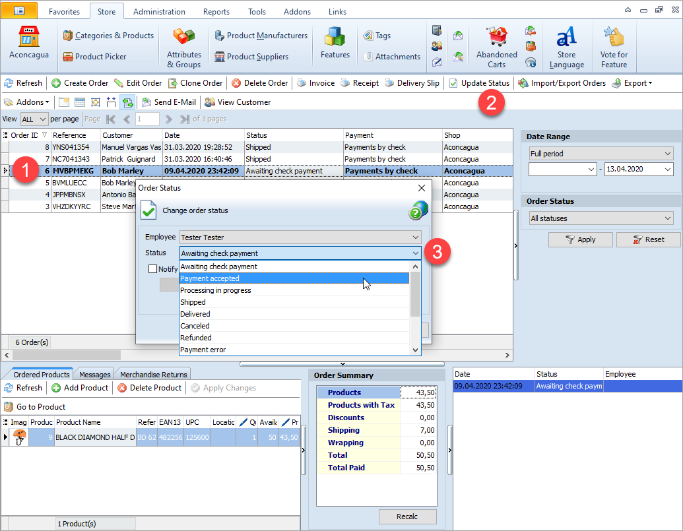
Task: Open Product Manufacturers
Action: point(261,36)
